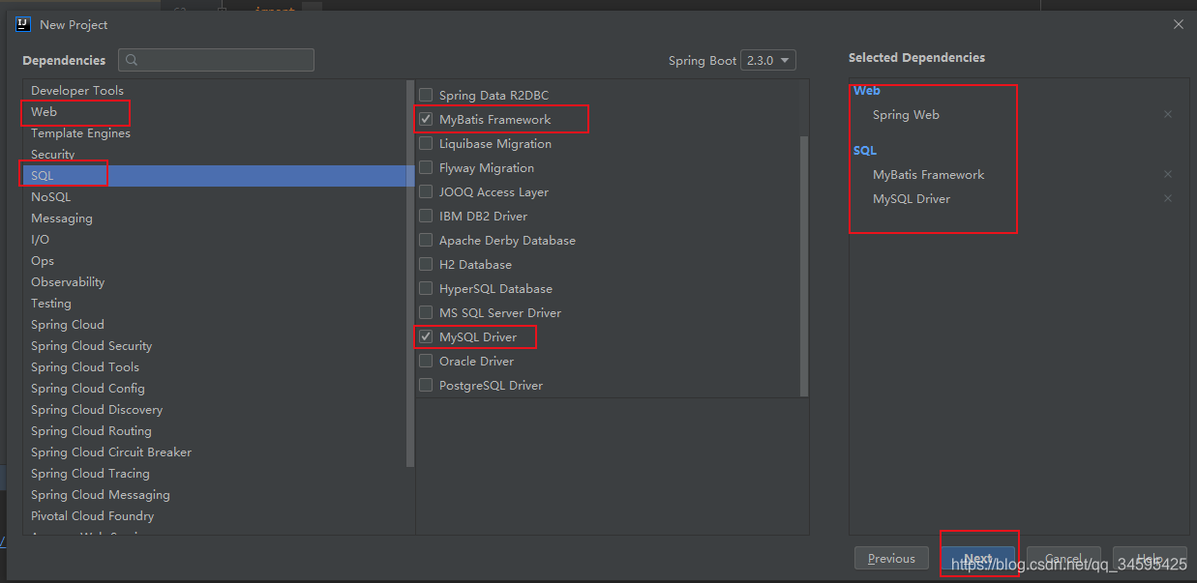Click the IntelliJ IDEA logo in title bar

click(x=23, y=24)
